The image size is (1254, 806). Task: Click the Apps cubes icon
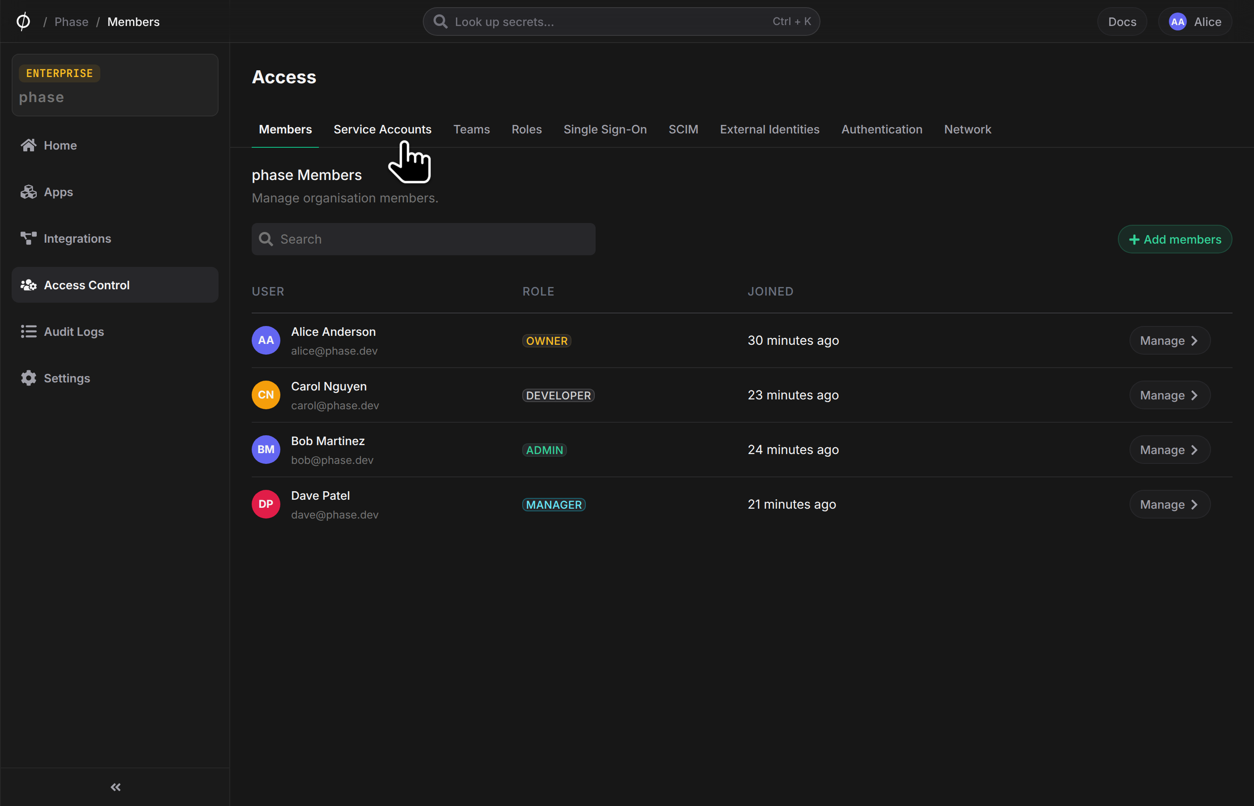click(29, 192)
